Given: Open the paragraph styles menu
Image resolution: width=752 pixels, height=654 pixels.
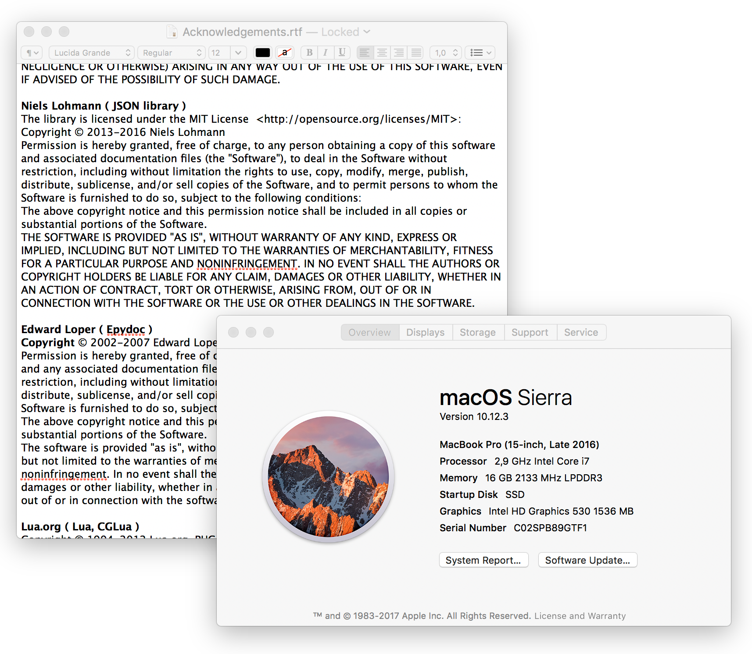Looking at the screenshot, I should (32, 53).
